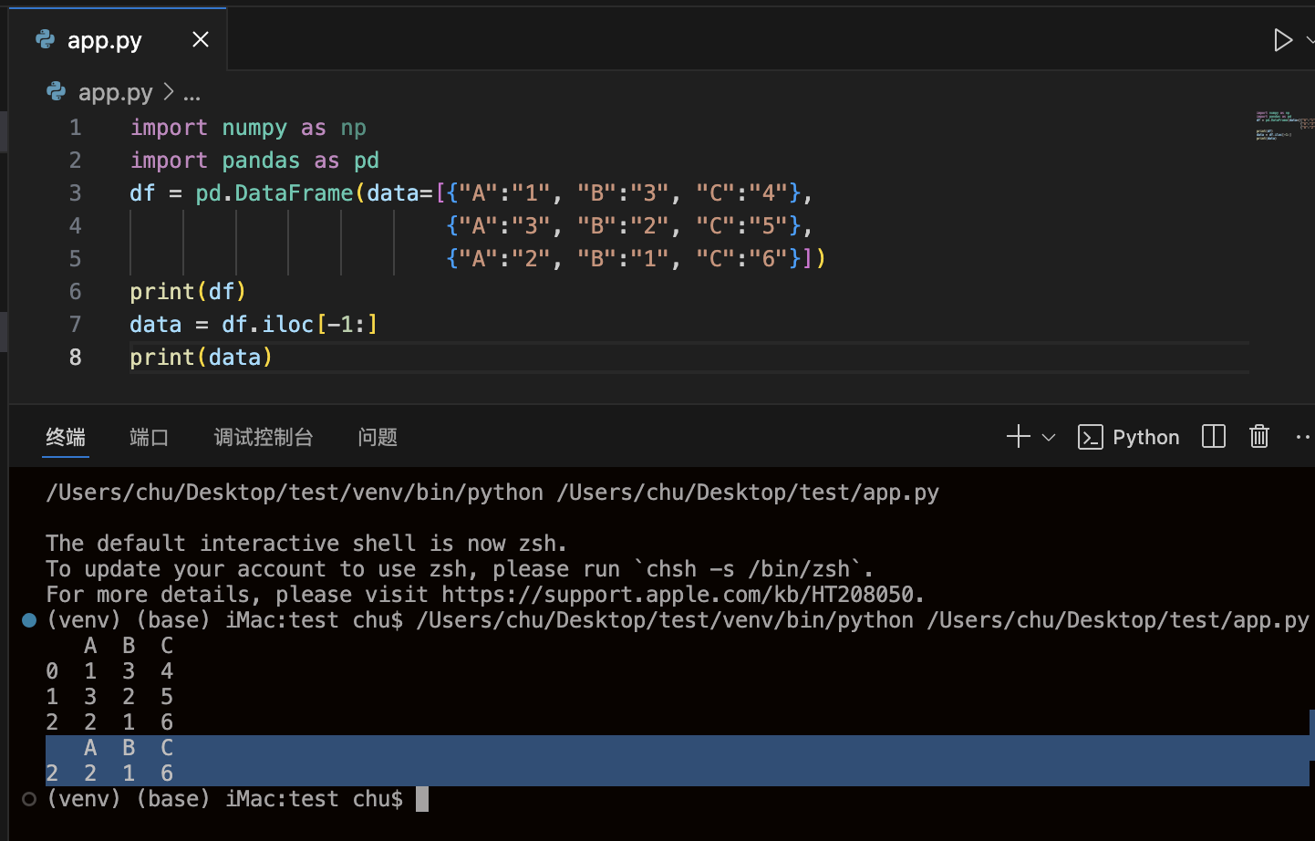
Task: Click the code minimap preview
Action: point(1284,126)
